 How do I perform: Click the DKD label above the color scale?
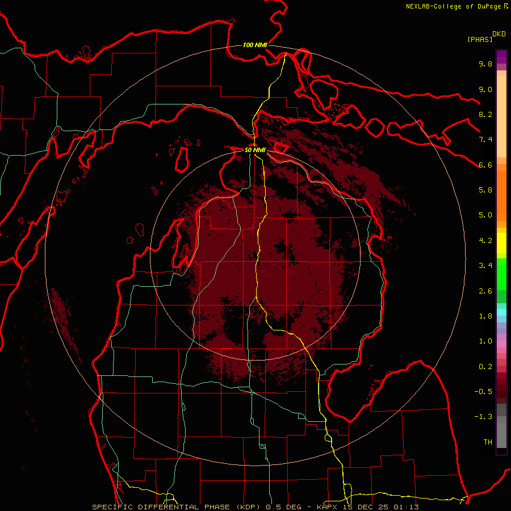(499, 34)
